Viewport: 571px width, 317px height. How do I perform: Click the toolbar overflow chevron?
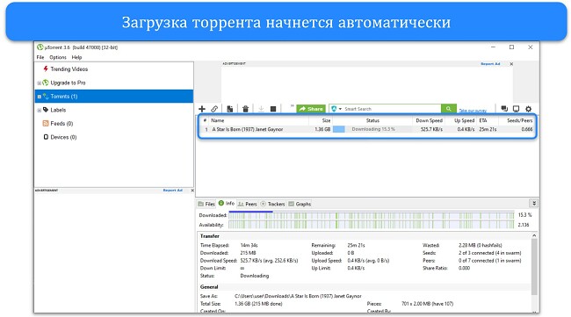tap(292, 106)
